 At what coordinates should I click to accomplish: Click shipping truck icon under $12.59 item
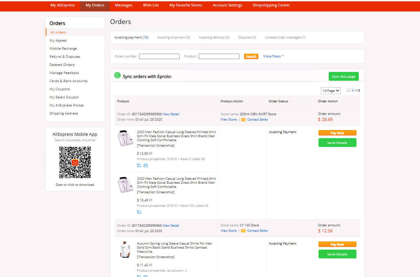click(x=139, y=166)
